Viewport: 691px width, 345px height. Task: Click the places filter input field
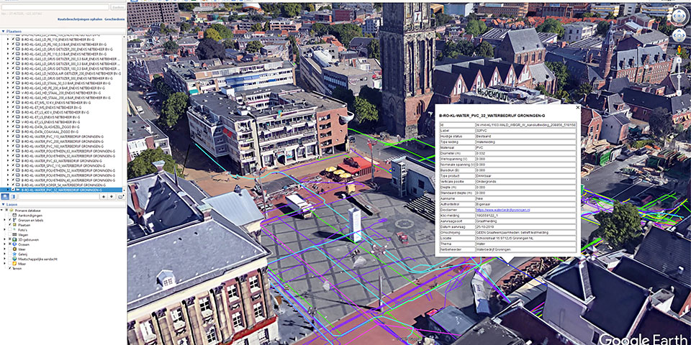click(x=59, y=197)
